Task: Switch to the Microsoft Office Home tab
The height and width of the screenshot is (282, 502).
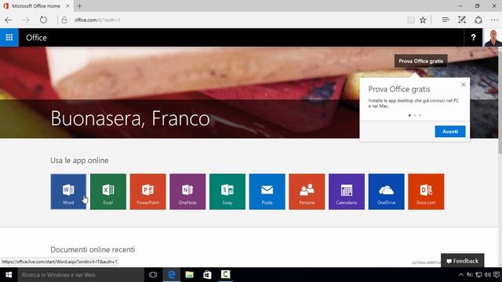Action: point(36,5)
